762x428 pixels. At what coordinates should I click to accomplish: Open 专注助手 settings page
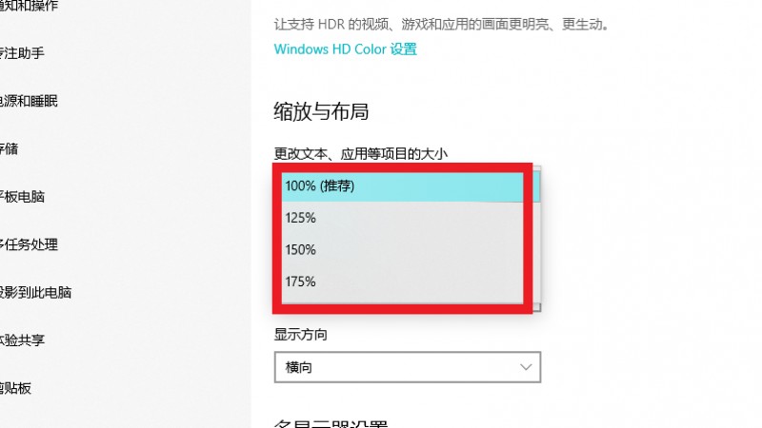tap(22, 53)
